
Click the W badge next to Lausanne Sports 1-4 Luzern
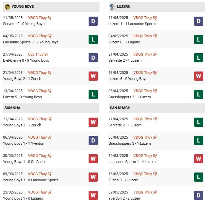[199, 159]
